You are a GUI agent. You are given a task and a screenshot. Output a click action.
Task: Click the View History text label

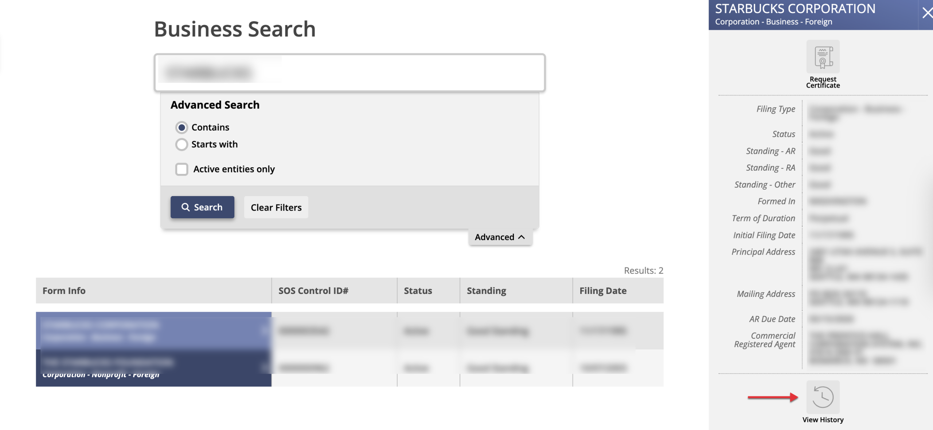823,420
